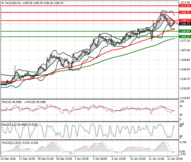The height and width of the screenshot is (162, 191).
Task: Click the 30 Dec 10:00 time axis label
Action: click(x=64, y=159)
